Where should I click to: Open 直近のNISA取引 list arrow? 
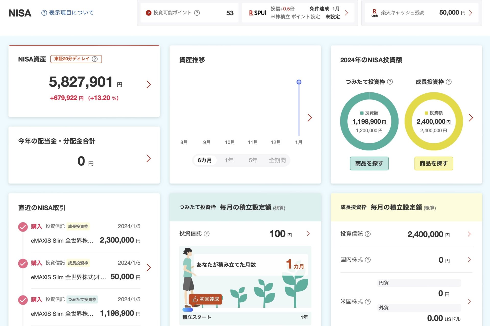149,267
